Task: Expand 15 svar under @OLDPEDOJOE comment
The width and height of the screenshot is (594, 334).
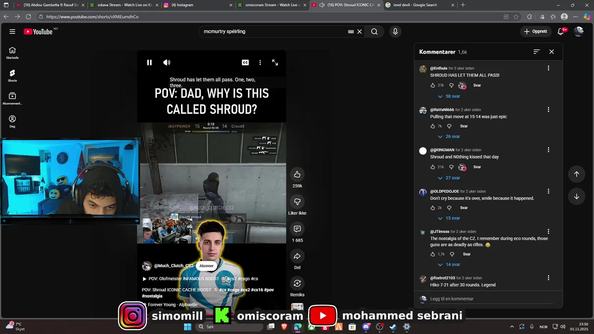Action: tap(449, 218)
